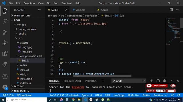Open img1.jpg in Explorer
The width and height of the screenshot is (183, 102).
tap(27, 47)
